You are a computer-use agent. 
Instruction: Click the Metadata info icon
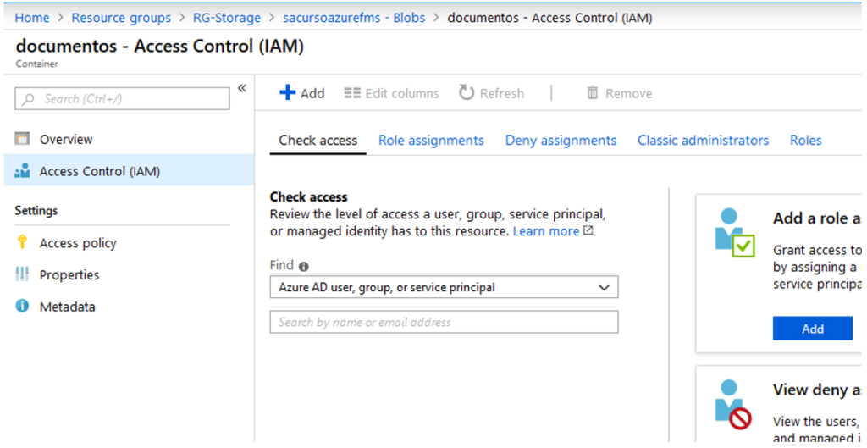click(x=22, y=306)
